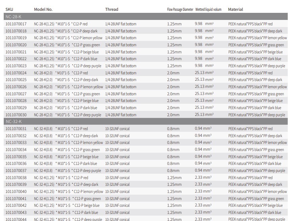Select SKU 1011070029
This screenshot has height=221, width=288.
(x=16, y=108)
